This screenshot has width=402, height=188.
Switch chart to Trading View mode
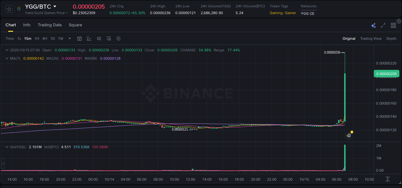[371, 38]
